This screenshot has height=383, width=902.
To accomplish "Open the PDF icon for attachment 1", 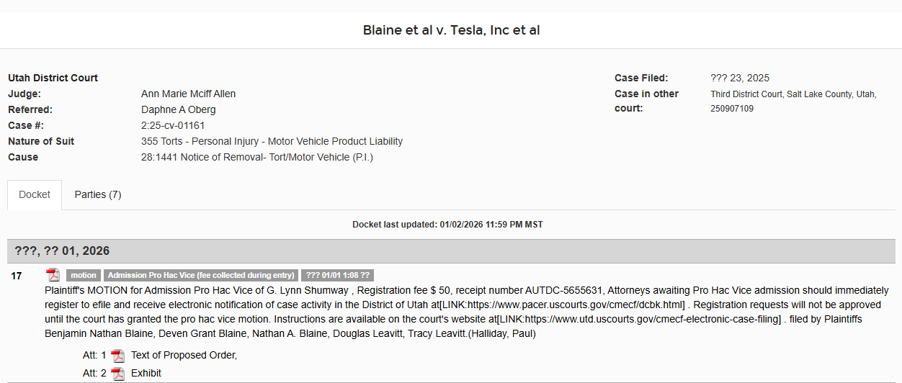I will 117,356.
